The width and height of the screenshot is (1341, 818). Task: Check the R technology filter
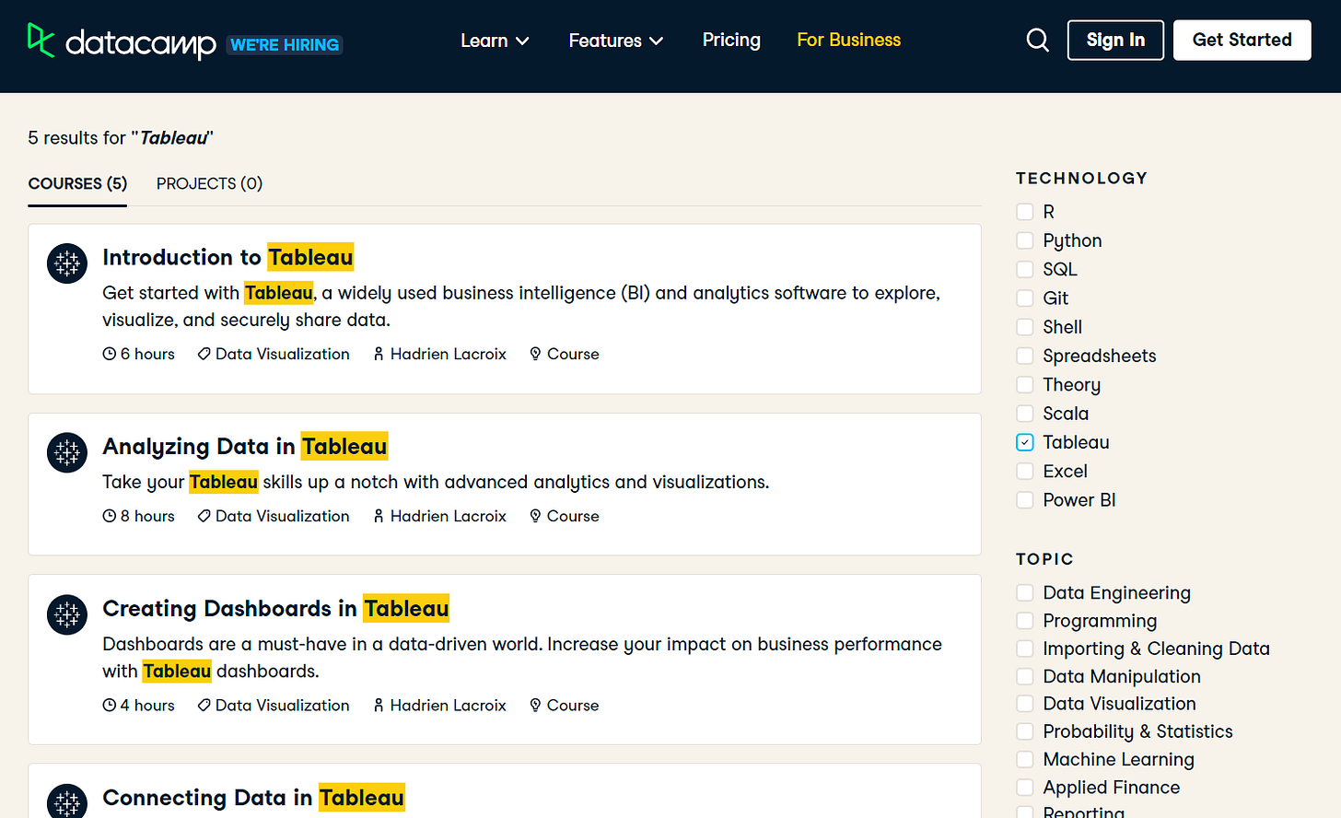(x=1025, y=212)
